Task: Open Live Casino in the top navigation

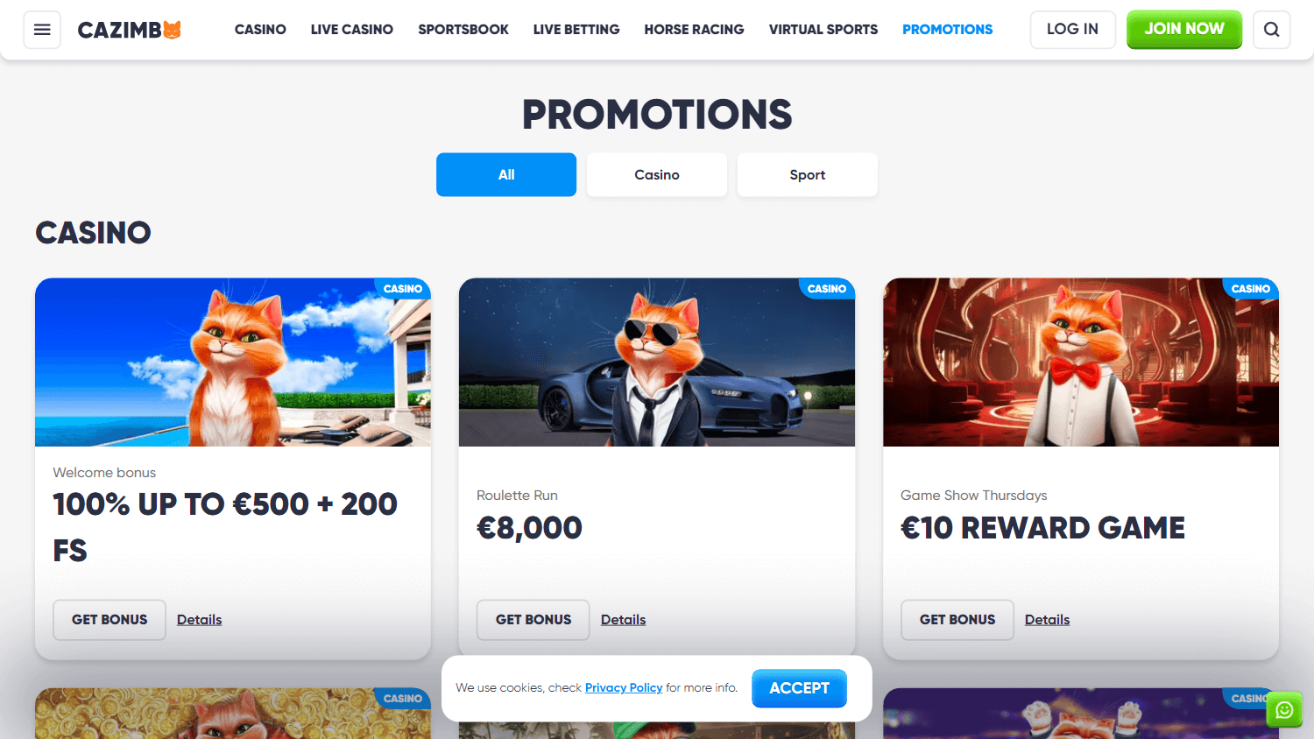Action: coord(352,30)
